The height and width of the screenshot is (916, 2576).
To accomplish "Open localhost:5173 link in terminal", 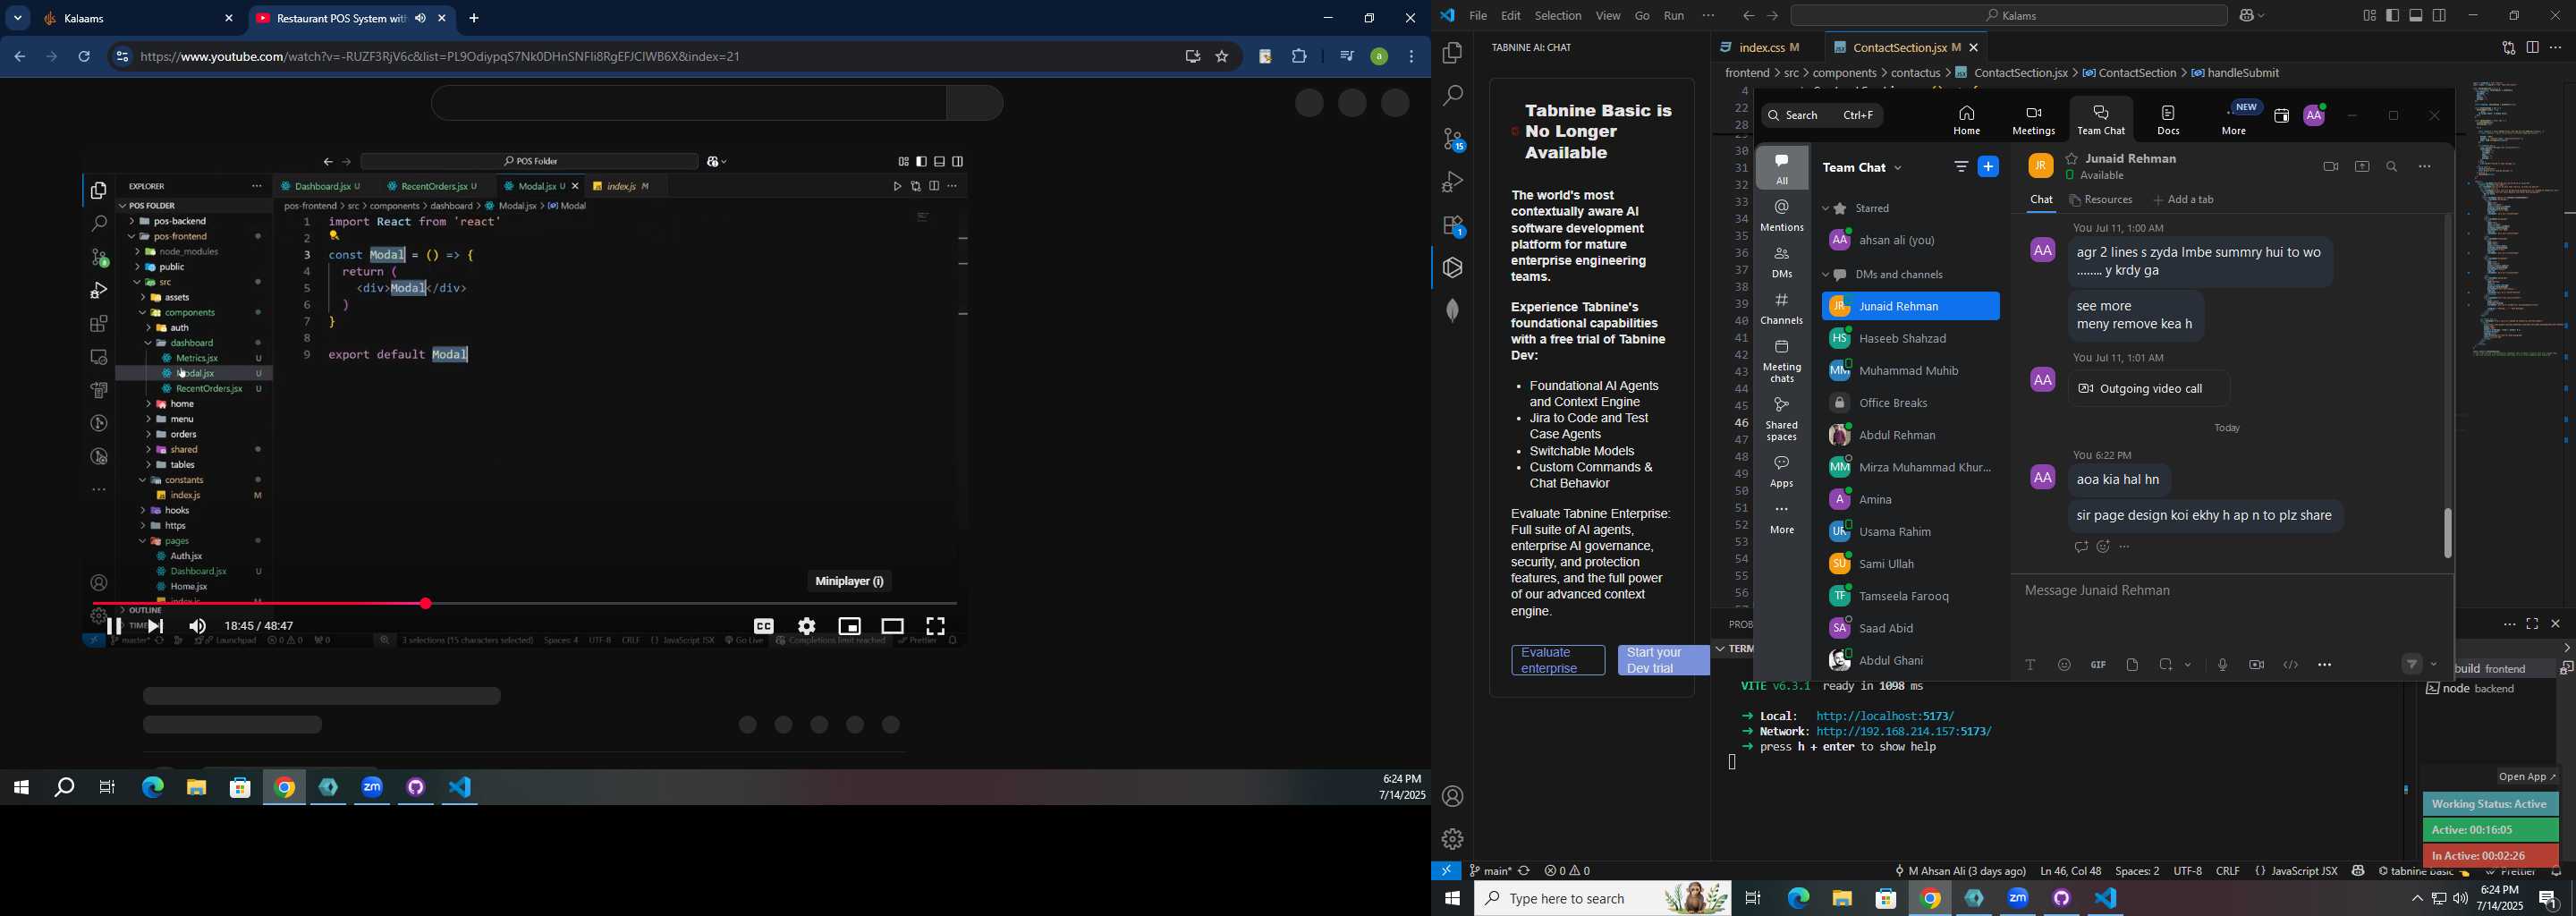I will tap(1884, 716).
